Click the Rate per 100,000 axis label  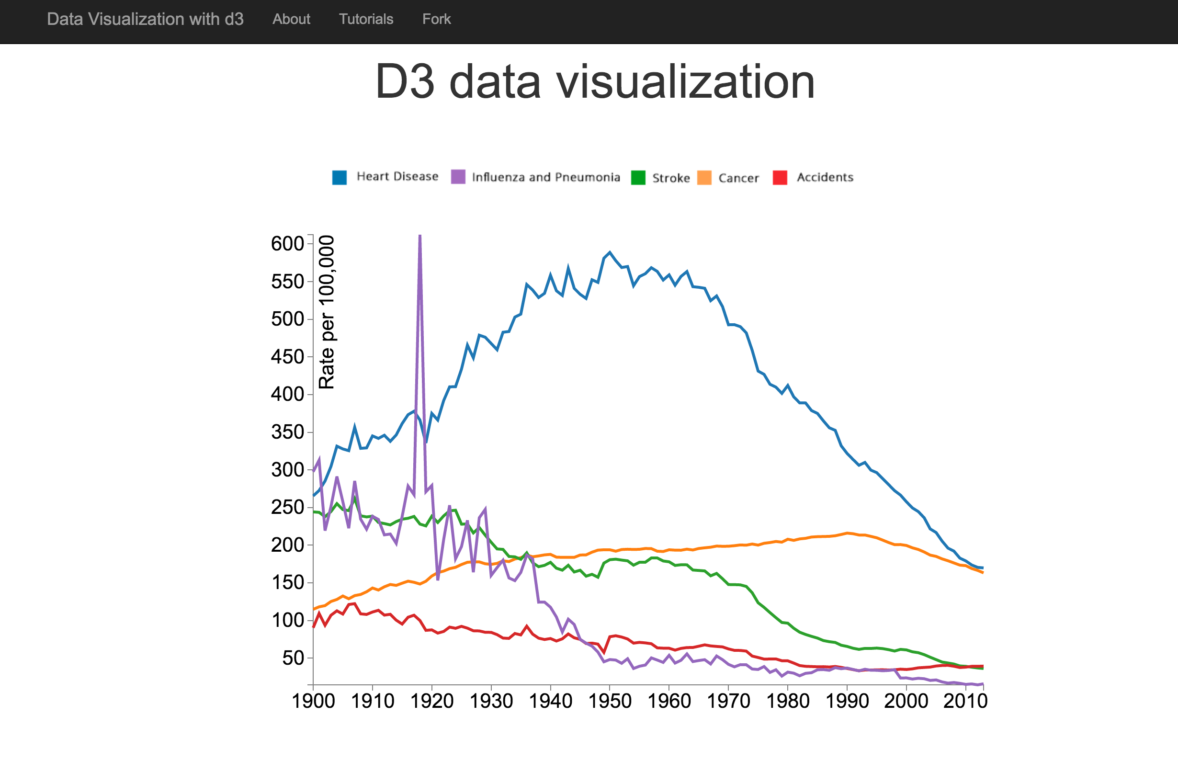point(327,312)
